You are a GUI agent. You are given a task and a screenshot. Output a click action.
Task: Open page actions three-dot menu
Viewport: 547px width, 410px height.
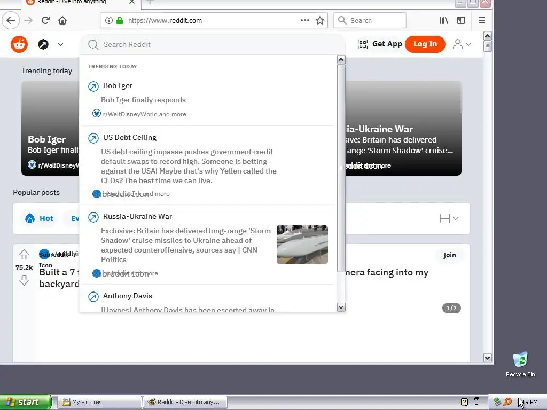(305, 21)
